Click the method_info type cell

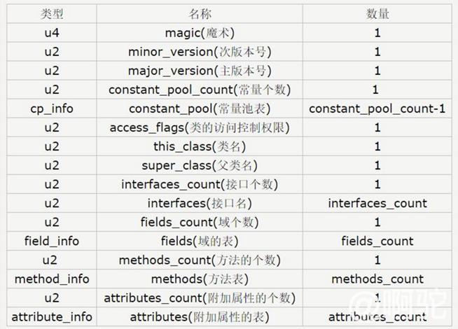click(x=52, y=279)
